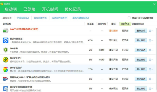Click 禁止启动 for 腾讯电脑管家

(141, 40)
